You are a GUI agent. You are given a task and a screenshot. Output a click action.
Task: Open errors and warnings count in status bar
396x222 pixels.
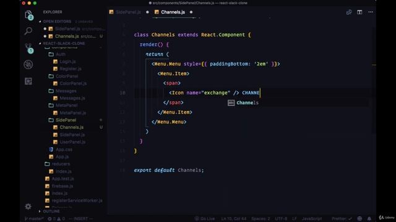pyautogui.click(x=56, y=219)
